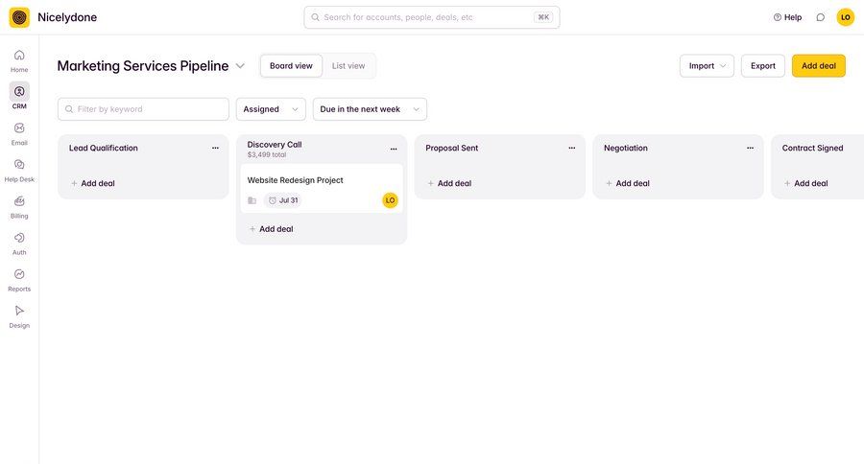
Task: Add deal under Contract Signed
Action: click(x=805, y=183)
